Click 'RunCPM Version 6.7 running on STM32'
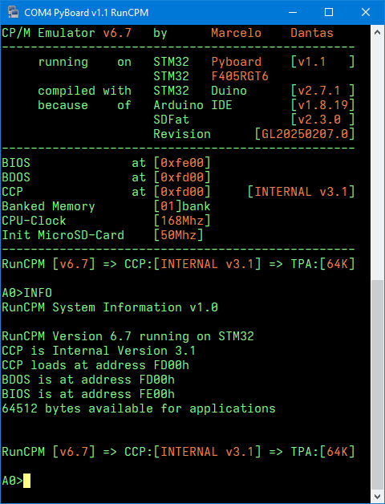 [x=128, y=336]
